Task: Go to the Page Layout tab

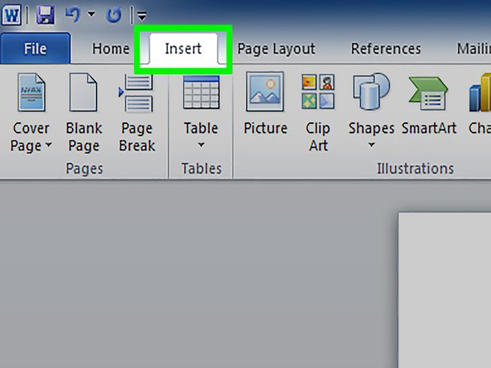Action: (x=277, y=49)
